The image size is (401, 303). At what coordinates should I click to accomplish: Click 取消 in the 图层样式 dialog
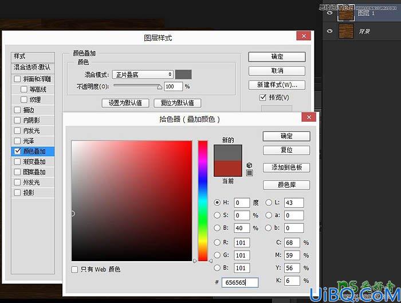point(277,71)
